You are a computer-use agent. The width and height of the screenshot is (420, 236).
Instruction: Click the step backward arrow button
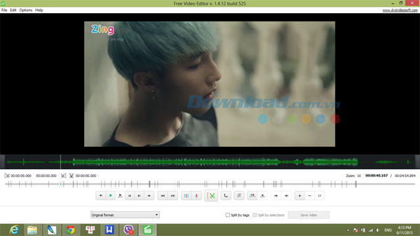100,195
